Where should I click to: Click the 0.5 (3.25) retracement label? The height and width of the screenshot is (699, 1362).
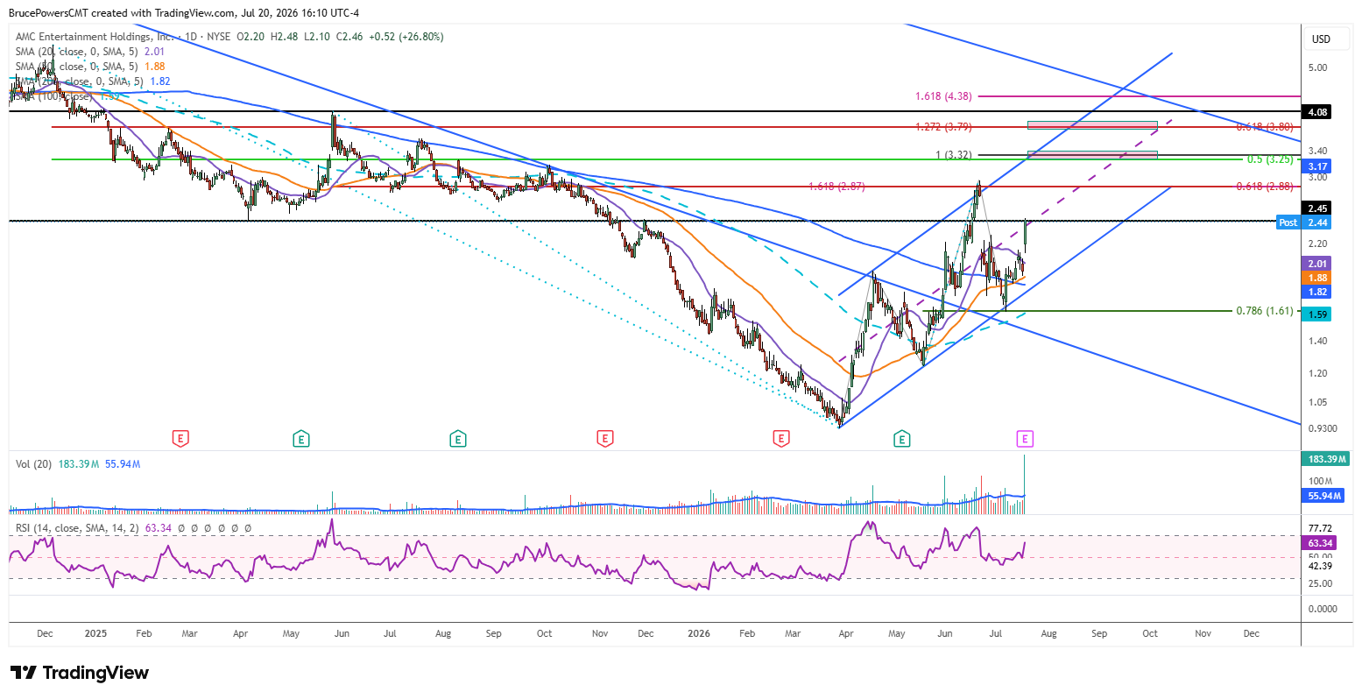point(1270,159)
